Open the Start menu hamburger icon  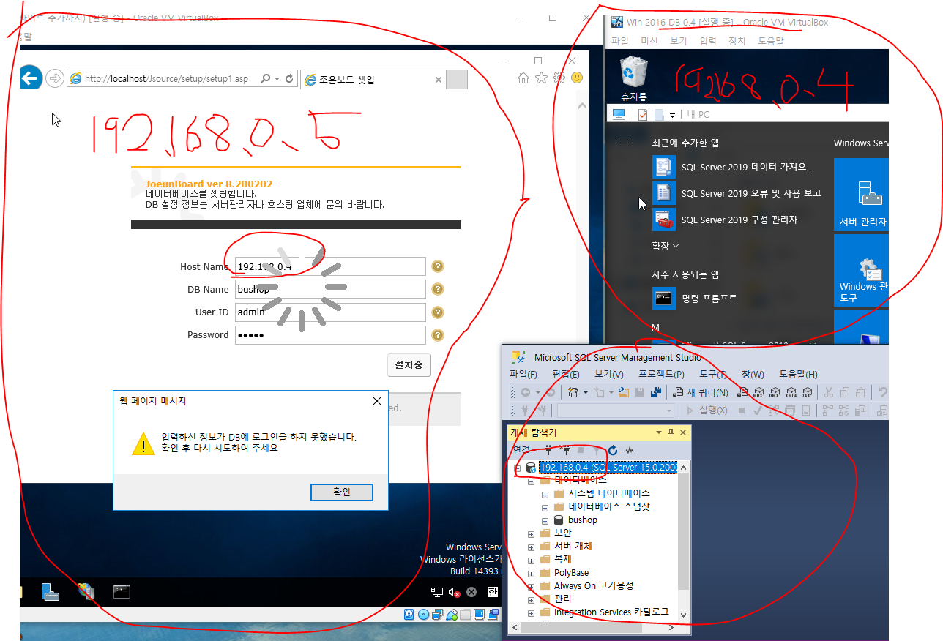pyautogui.click(x=623, y=143)
